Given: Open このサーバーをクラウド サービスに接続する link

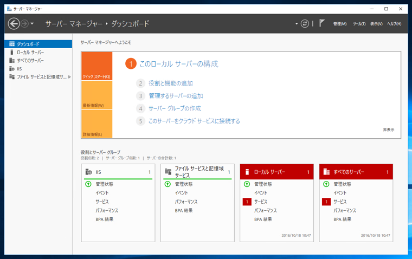Looking at the screenshot, I should (194, 121).
